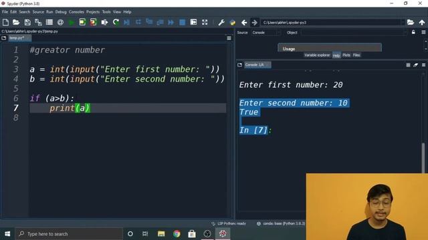Clear the console with the eraser icon
The height and width of the screenshot is (240, 428).
pyautogui.click(x=416, y=65)
